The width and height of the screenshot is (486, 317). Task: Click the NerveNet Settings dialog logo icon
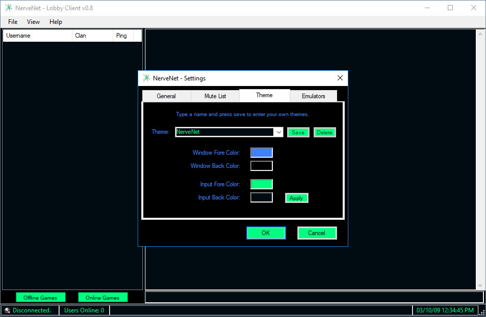point(146,78)
